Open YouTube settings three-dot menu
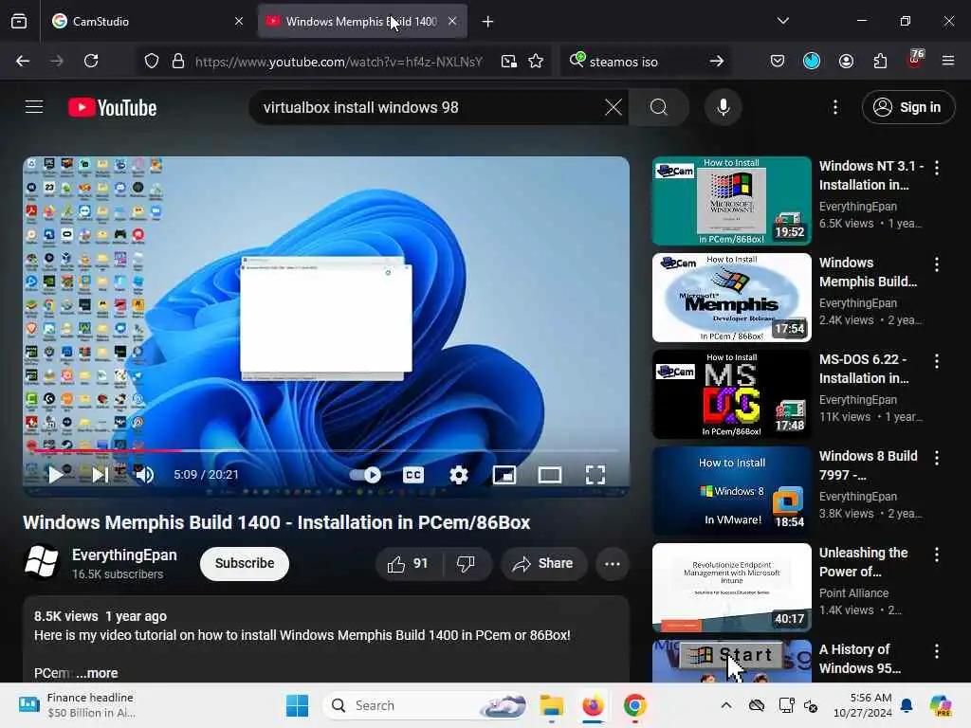This screenshot has width=971, height=728. tap(835, 107)
